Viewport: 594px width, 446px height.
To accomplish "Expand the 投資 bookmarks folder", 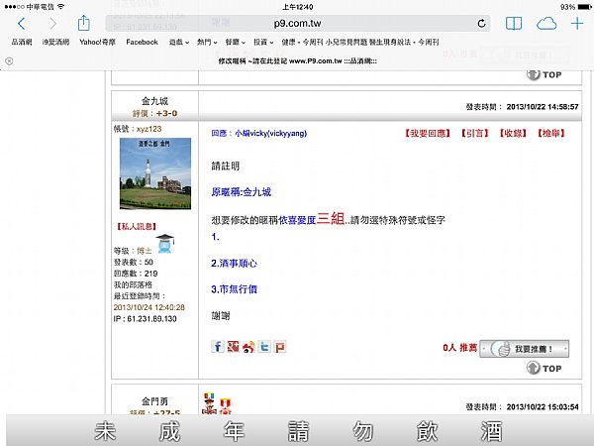I will tap(263, 42).
